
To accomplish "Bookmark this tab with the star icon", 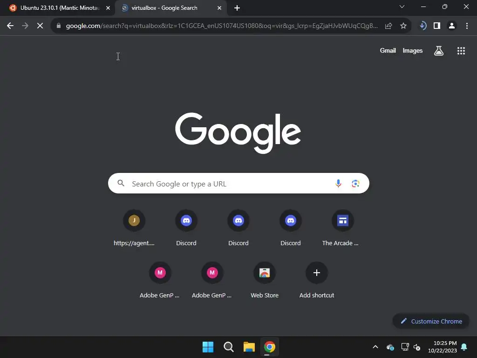I will [403, 26].
